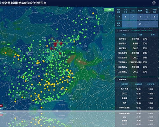The image size is (159, 127).
Task: Sort by the first column header of the lower table
Action: [x=124, y=84]
